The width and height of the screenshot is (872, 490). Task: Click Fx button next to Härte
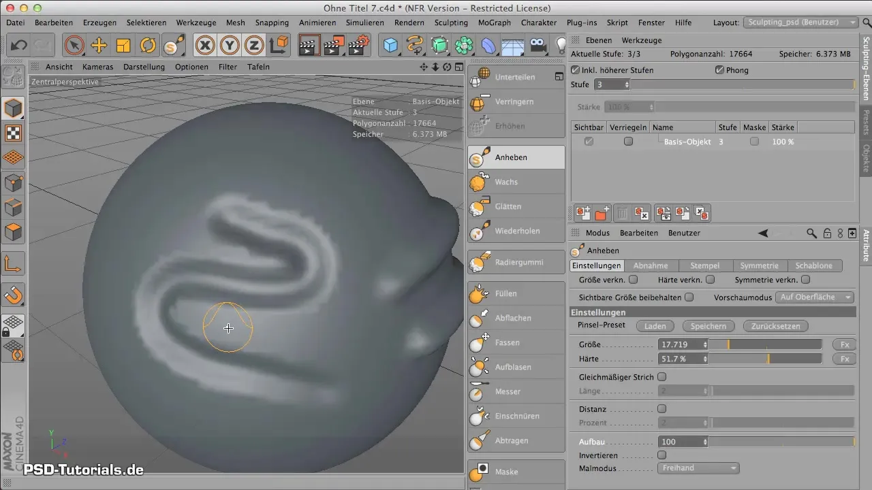pos(844,359)
